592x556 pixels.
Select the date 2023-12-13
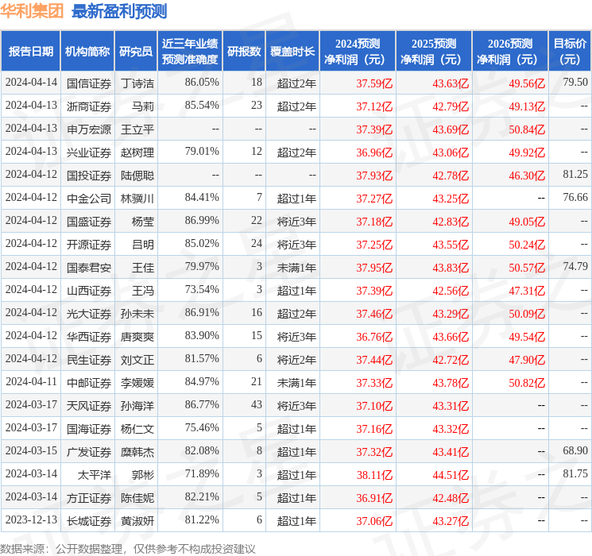pyautogui.click(x=31, y=519)
